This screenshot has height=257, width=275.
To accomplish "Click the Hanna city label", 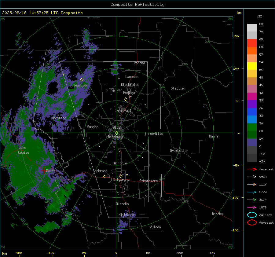I will click(214, 136).
